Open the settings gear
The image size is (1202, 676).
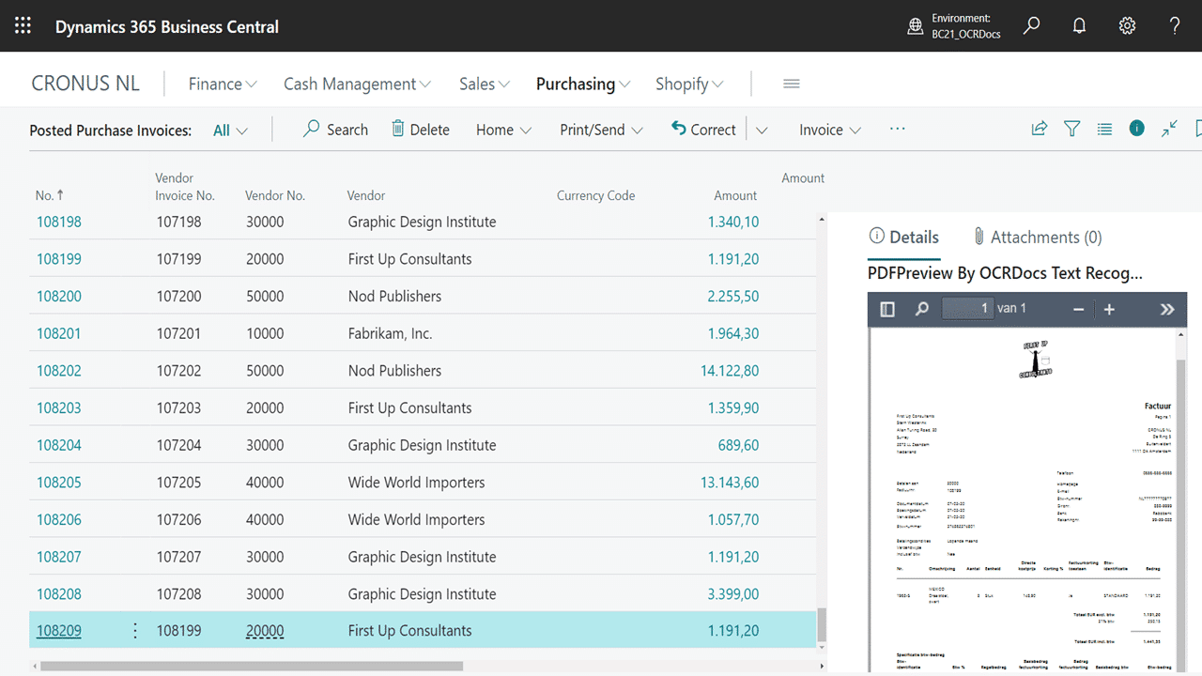pos(1127,26)
